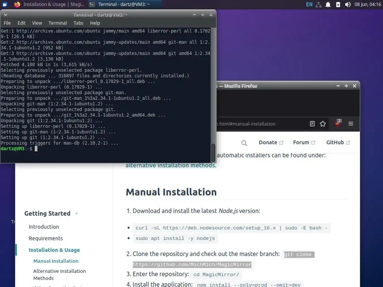Open the GitHub link
This screenshot has height=287, width=383.
(x=338, y=142)
